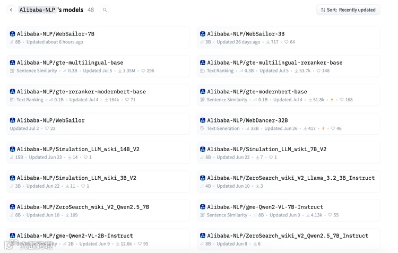Click the avatar icon beside Simulation_LLM_wiki_7B_V2

[202, 149]
